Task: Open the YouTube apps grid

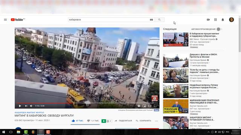Action: tap(215, 19)
